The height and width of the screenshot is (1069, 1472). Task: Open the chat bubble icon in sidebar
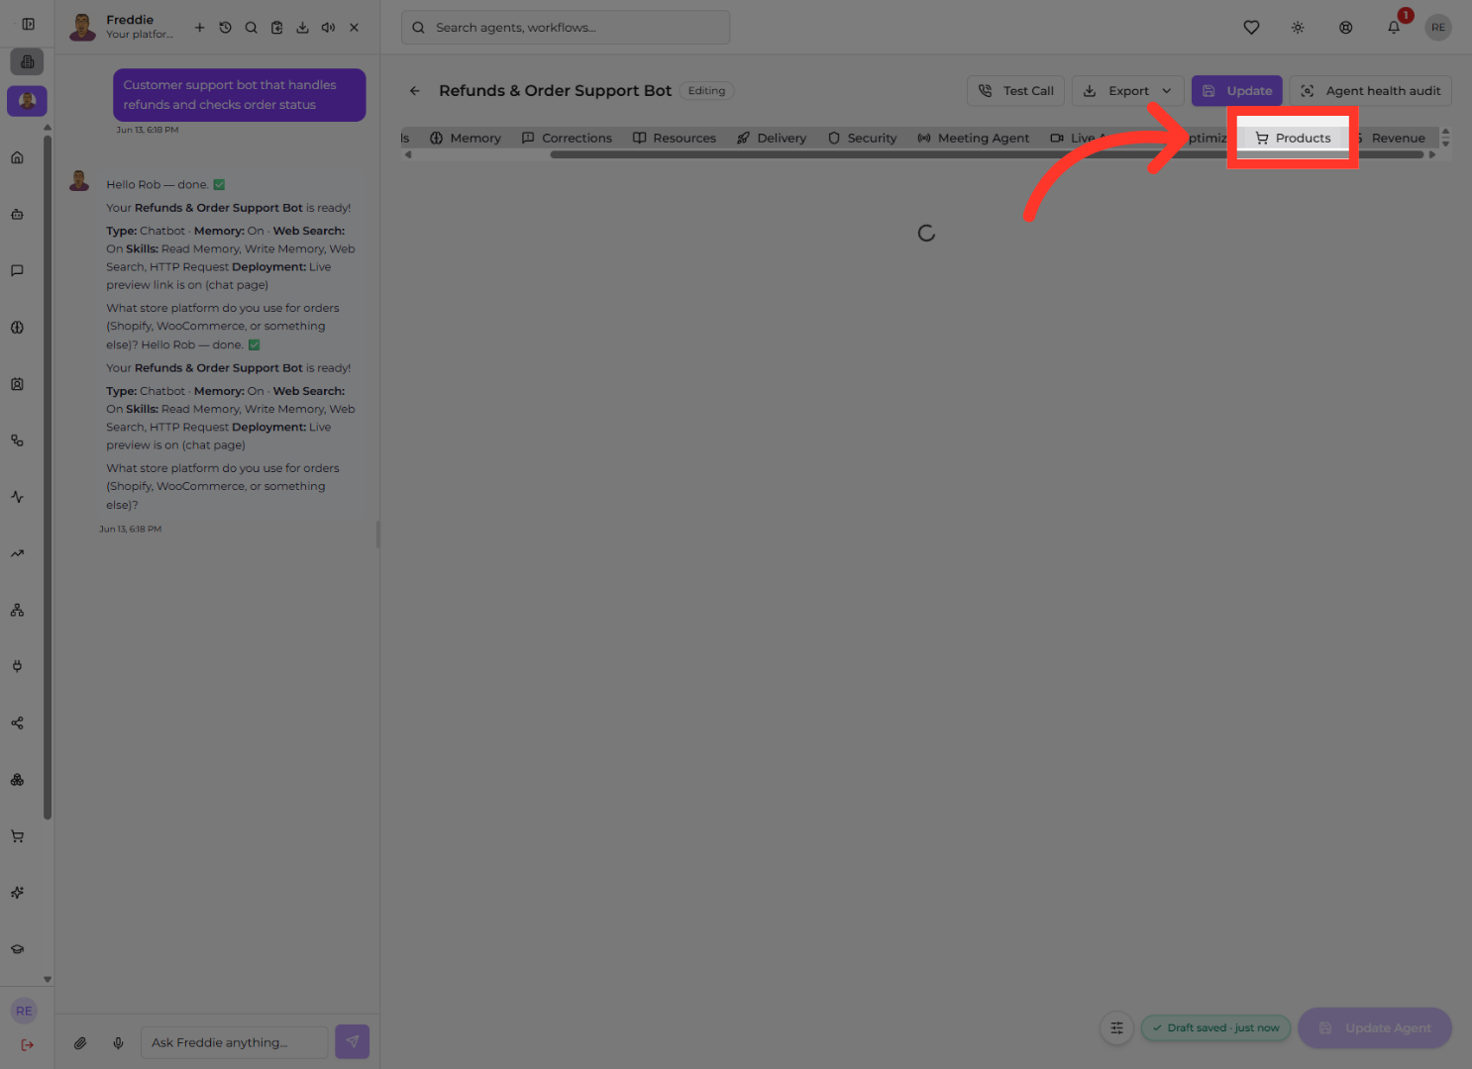[17, 270]
